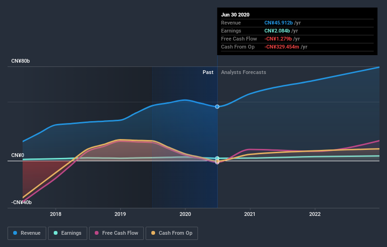Click the Earnings row label in tooltip
The image size is (387, 247).
tap(231, 31)
